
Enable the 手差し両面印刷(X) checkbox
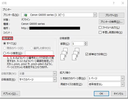click(100, 32)
